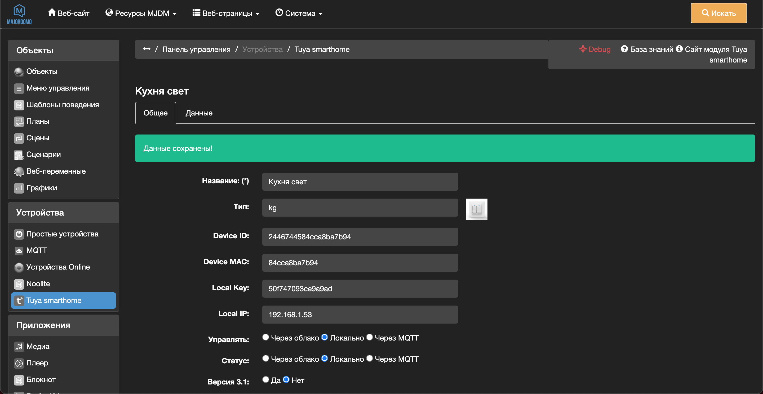Click the Простые устройства power icon
763x394 pixels.
pos(19,234)
